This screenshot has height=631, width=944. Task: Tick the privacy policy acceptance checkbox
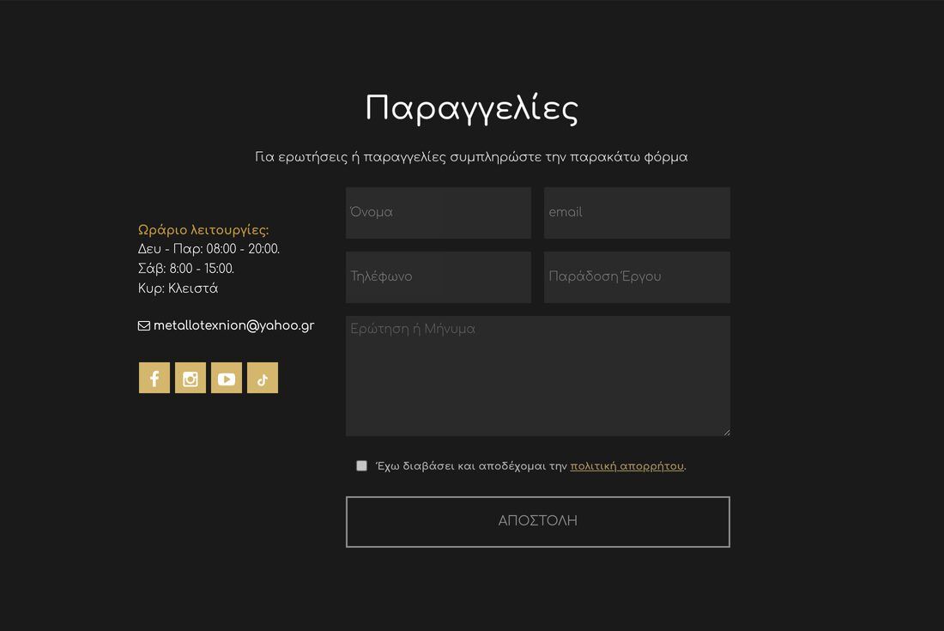(361, 465)
